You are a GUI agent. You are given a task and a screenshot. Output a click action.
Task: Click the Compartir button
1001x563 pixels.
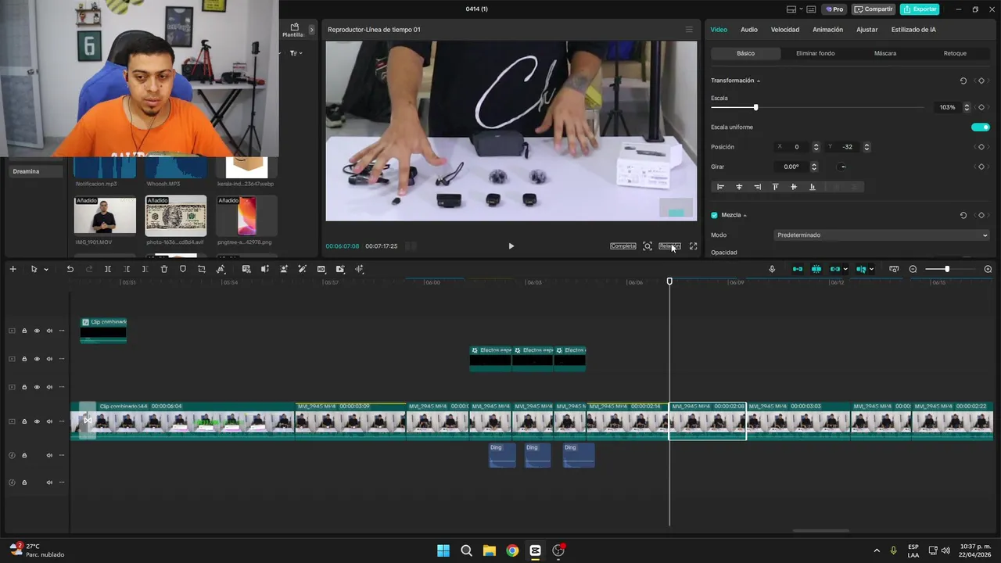click(x=874, y=9)
